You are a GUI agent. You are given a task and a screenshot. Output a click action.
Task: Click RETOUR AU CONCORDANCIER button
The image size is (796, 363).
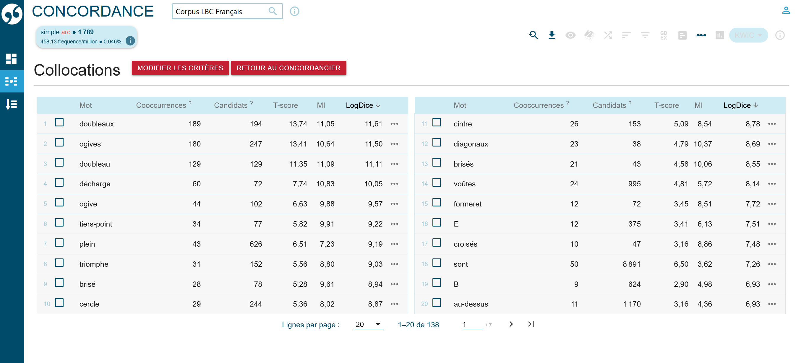[x=288, y=68]
